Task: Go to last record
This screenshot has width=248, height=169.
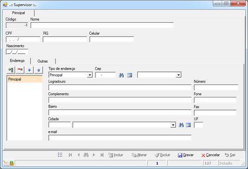Action: pos(102,155)
